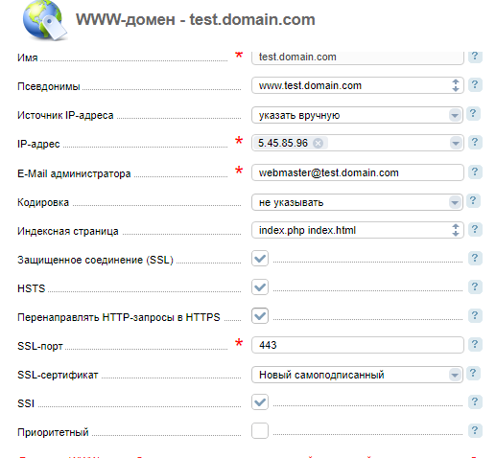
Task: Click the WWW-домен globe icon
Action: coord(45,21)
